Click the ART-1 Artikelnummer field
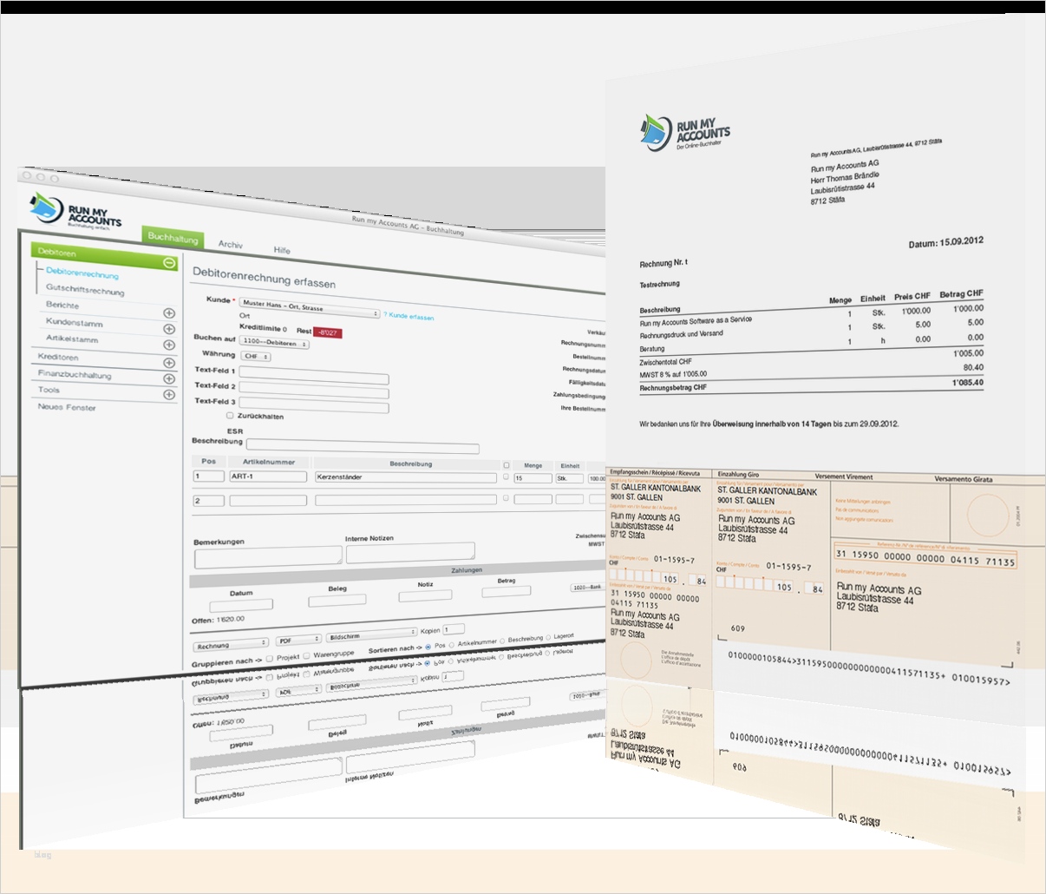Viewport: 1046px width, 894px height. 268,477
